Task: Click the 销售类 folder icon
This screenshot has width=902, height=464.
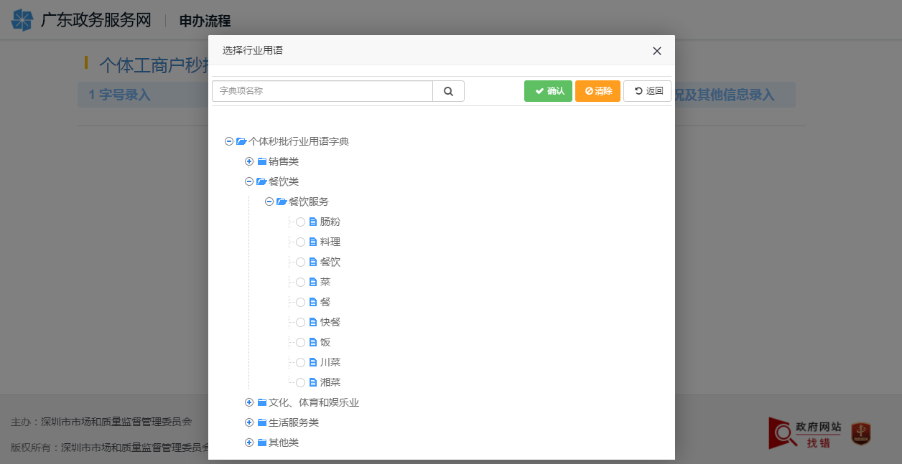Action: [262, 161]
